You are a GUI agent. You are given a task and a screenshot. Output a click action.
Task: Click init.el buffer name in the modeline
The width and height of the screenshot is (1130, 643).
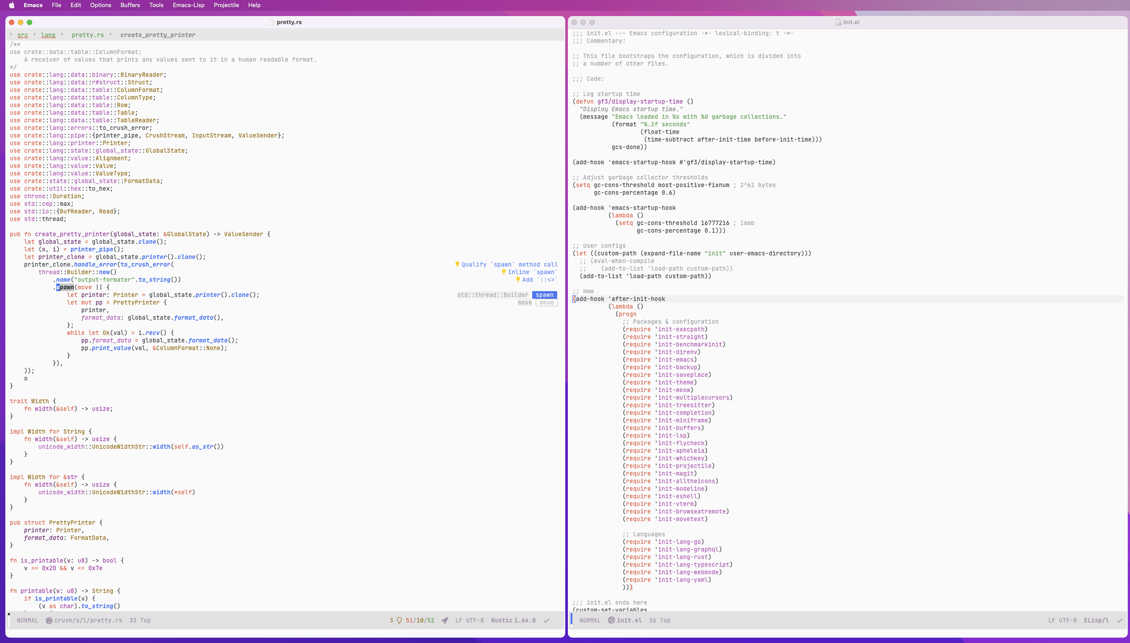[x=629, y=621]
